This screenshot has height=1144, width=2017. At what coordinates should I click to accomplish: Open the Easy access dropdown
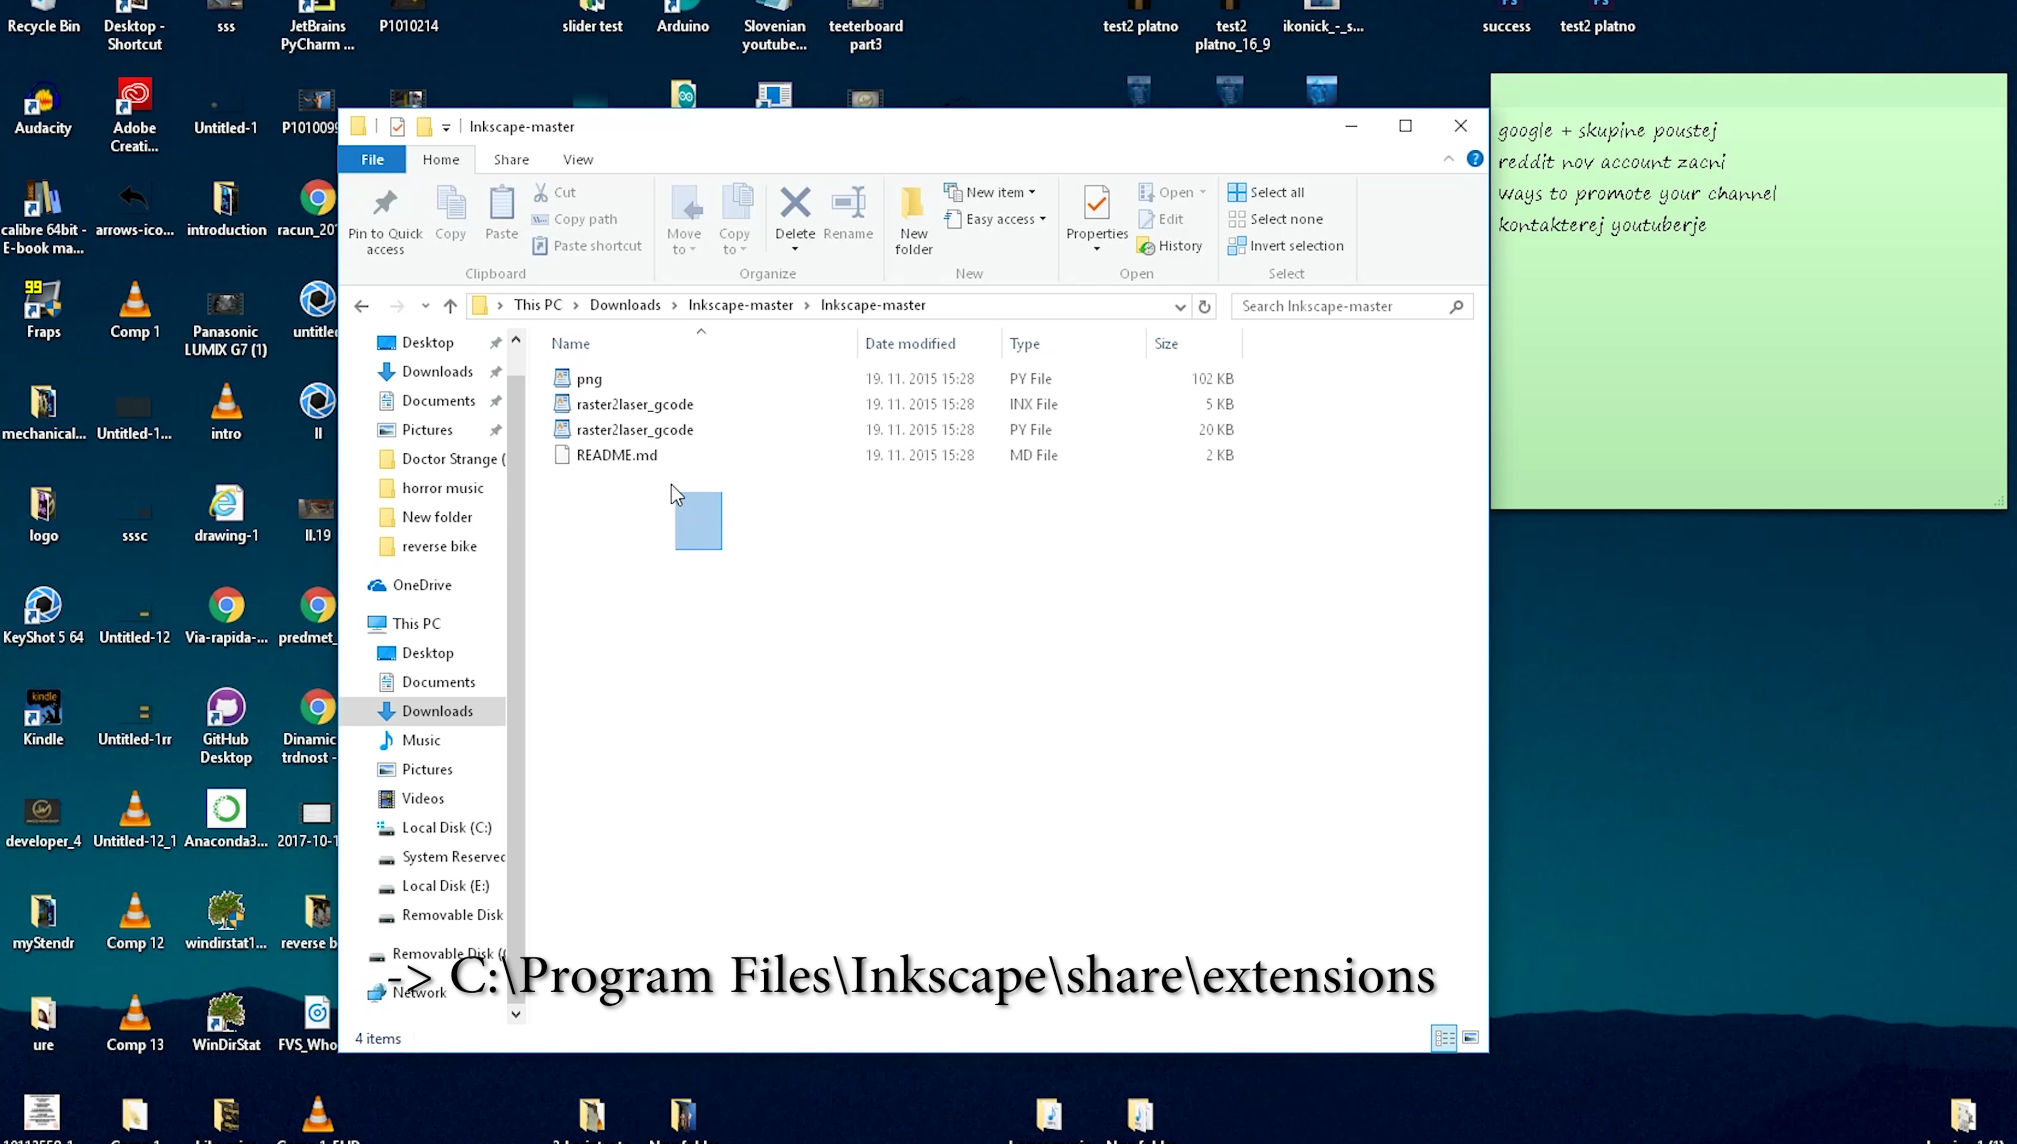click(x=996, y=219)
